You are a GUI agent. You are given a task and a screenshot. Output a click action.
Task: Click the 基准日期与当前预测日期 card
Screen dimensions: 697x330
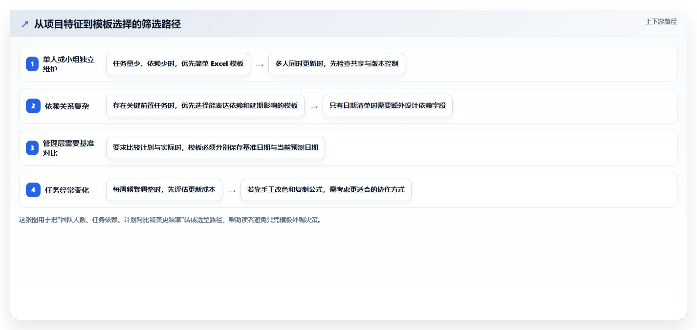pos(216,148)
